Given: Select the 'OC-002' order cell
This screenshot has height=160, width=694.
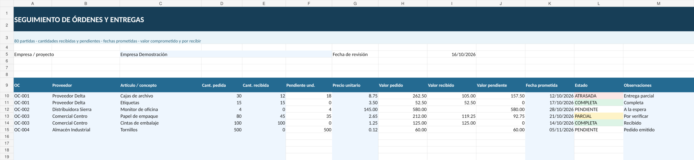Looking at the screenshot, I should coord(33,110).
